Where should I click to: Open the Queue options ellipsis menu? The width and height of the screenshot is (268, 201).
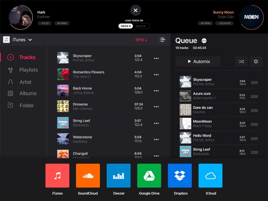click(204, 41)
